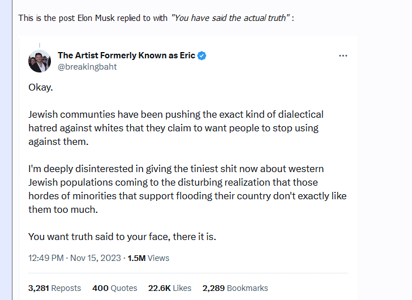Click the caption 'This is the post Elon Musk replied to'

(93, 18)
